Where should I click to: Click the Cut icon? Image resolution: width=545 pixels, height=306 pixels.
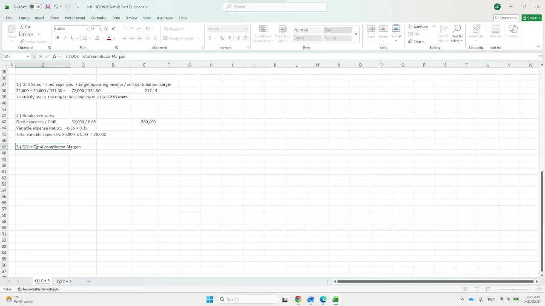pos(22,27)
